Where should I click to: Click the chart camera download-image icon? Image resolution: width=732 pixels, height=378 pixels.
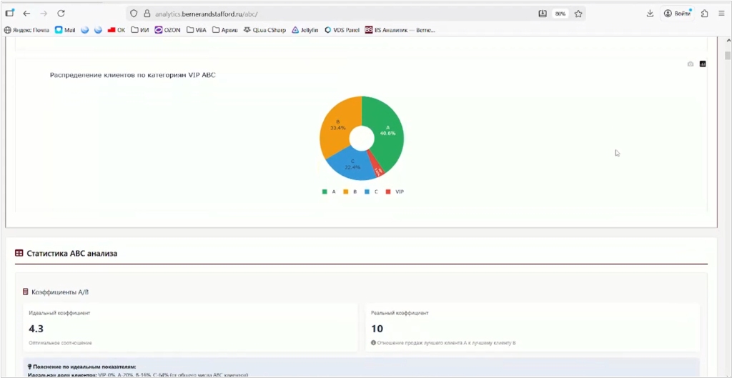[x=690, y=64]
